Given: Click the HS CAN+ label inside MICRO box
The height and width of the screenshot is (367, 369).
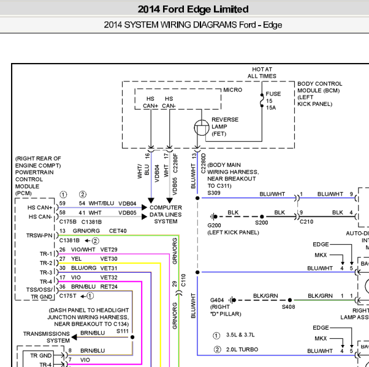Looking at the screenshot, I should coord(150,102).
